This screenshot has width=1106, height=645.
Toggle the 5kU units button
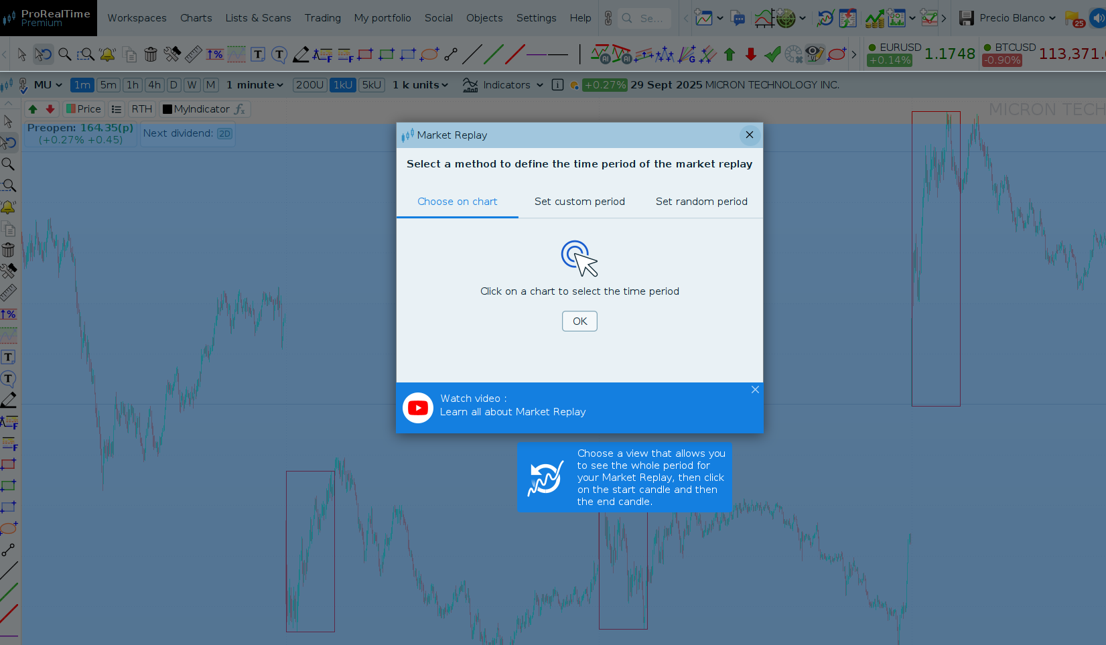pyautogui.click(x=372, y=85)
